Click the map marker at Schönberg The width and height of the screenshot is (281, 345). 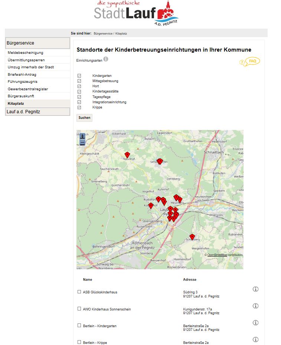(x=192, y=237)
